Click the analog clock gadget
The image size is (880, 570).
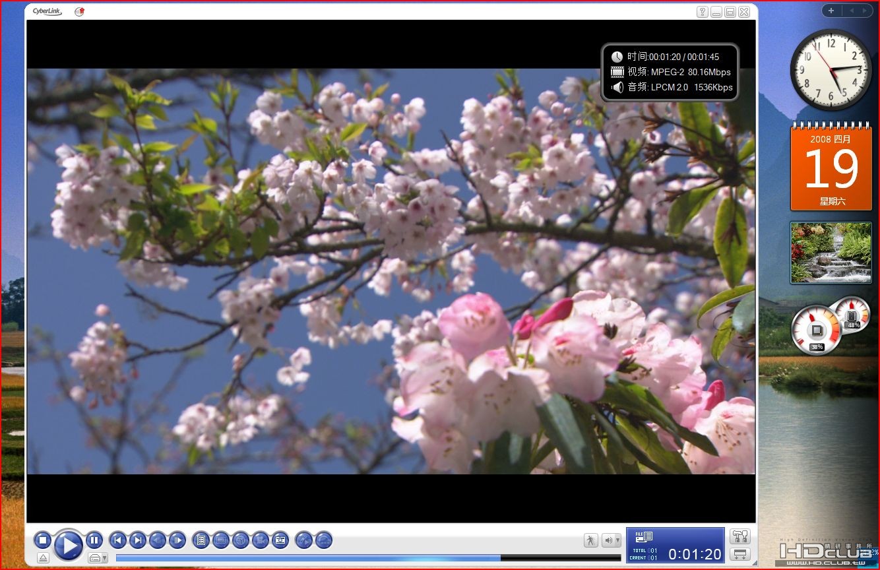coord(831,70)
